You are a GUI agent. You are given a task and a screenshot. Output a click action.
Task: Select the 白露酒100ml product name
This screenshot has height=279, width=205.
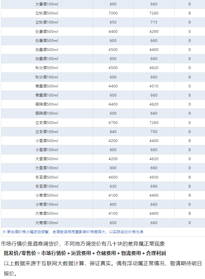(47, 59)
